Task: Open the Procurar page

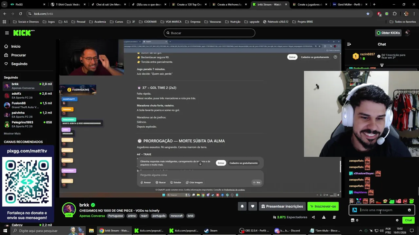Action: tap(15, 55)
